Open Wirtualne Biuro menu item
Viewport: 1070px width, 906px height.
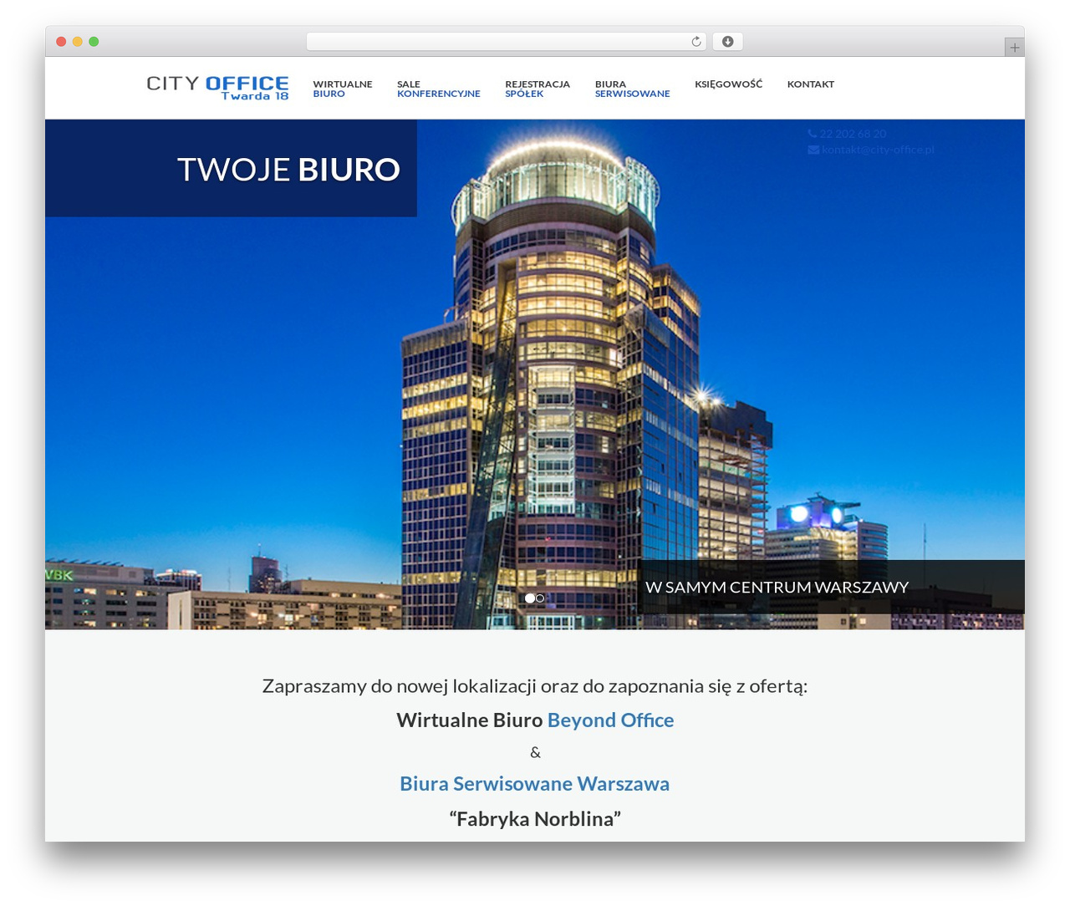[x=343, y=89]
